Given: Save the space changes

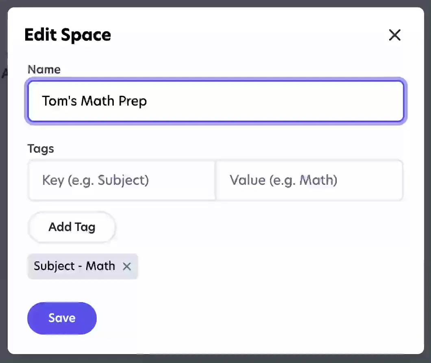Looking at the screenshot, I should coord(62,318).
